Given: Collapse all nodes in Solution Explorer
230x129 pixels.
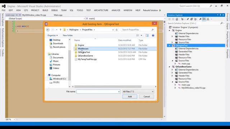Looking at the screenshot, I should pos(192,19).
